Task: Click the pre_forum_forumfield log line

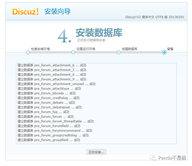Action: tap(49, 126)
